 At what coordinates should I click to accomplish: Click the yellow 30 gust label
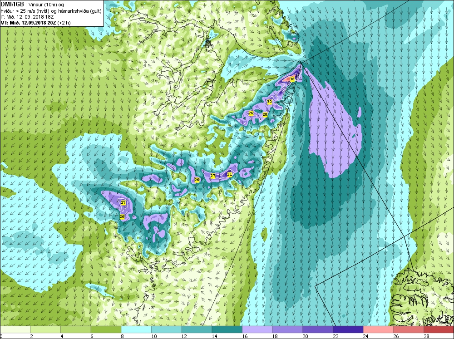269,102
